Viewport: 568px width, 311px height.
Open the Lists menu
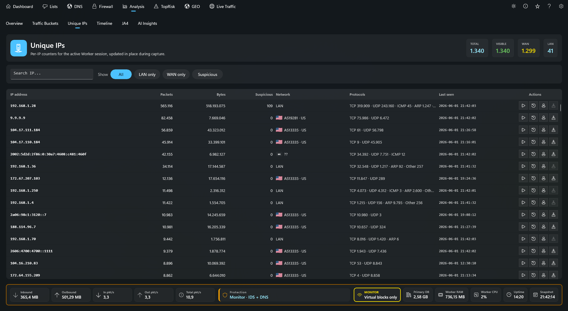(x=50, y=6)
